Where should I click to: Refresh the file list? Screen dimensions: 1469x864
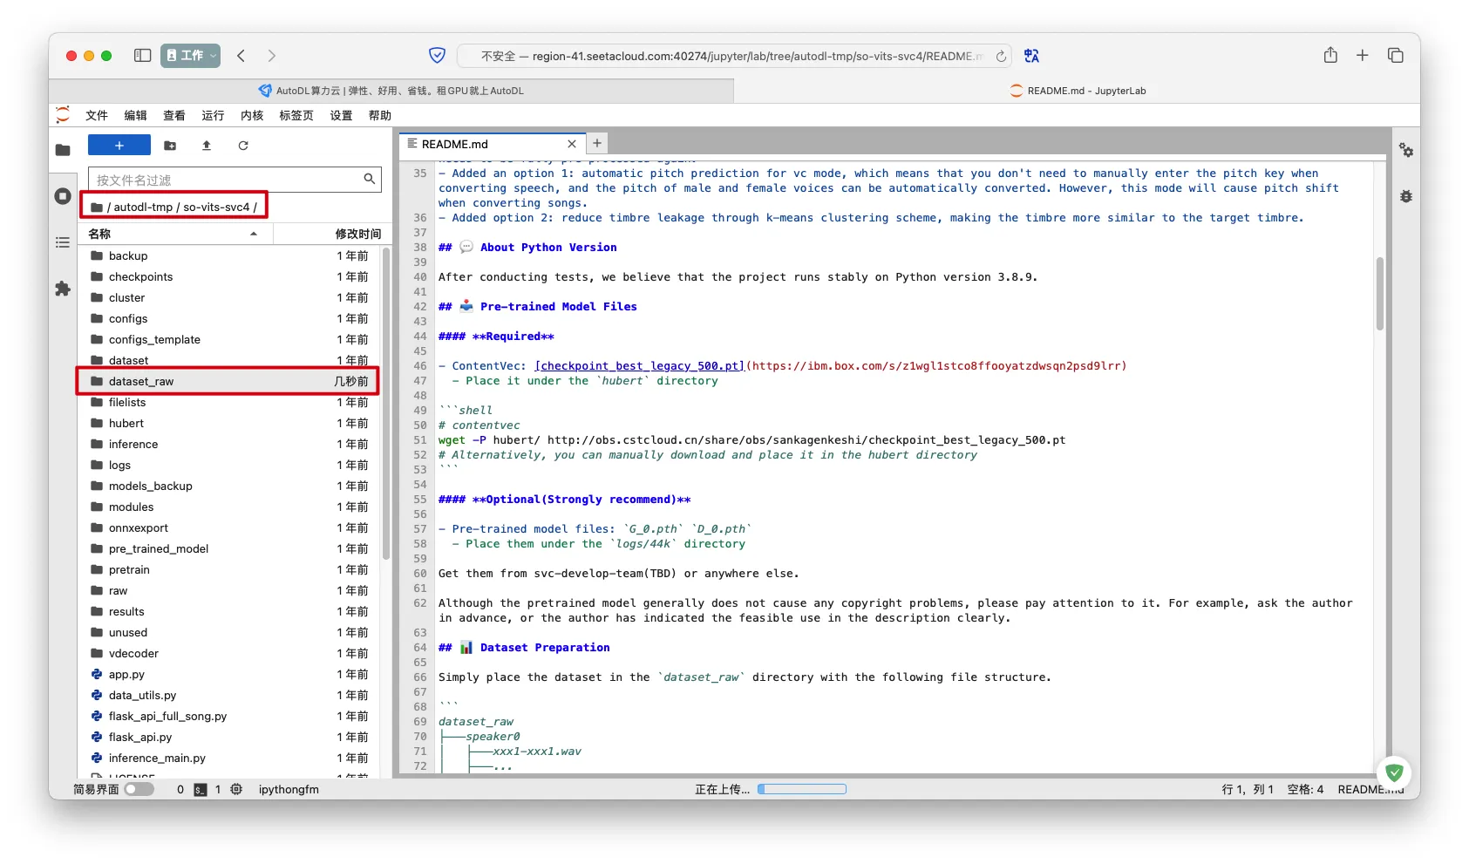pyautogui.click(x=243, y=146)
